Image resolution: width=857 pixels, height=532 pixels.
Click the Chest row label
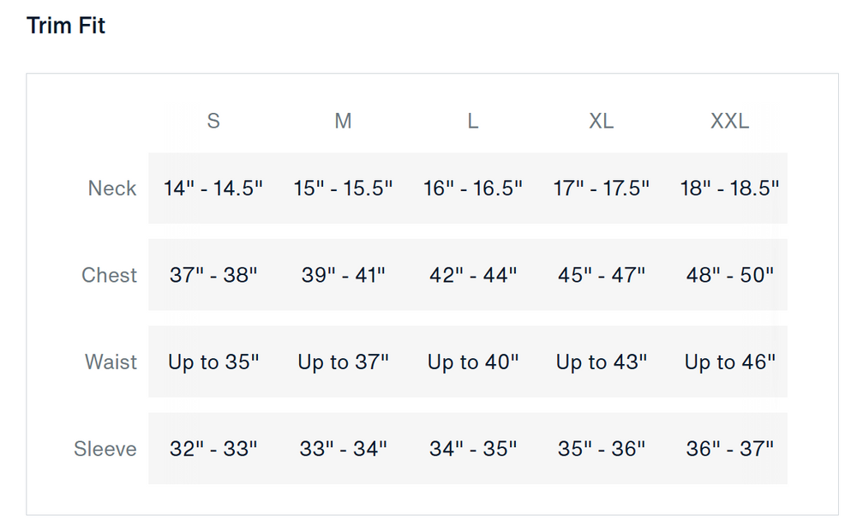pyautogui.click(x=110, y=275)
